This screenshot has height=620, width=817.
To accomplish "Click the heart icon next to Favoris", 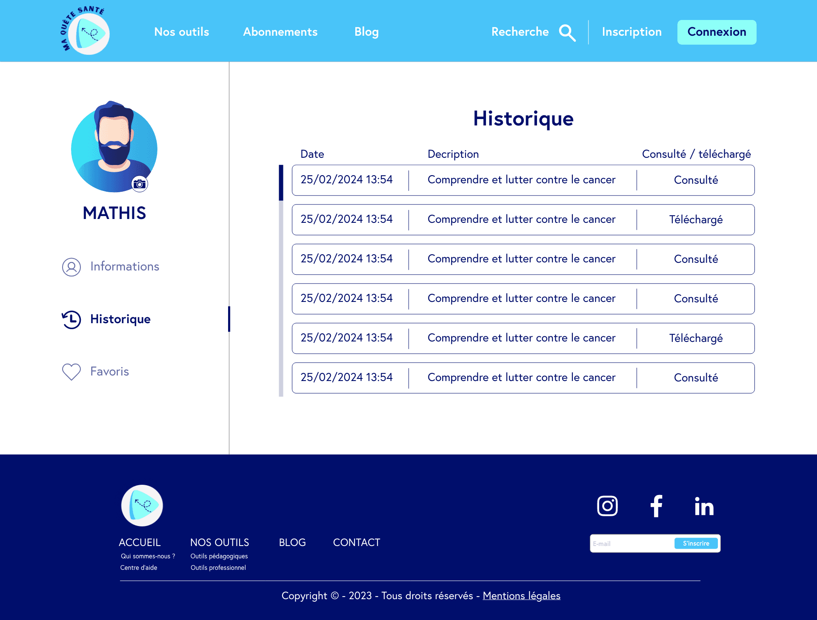I will coord(71,372).
